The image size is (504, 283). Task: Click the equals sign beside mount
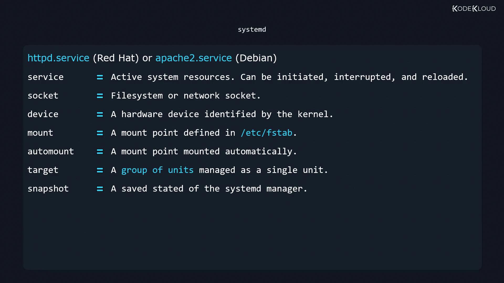click(x=100, y=133)
